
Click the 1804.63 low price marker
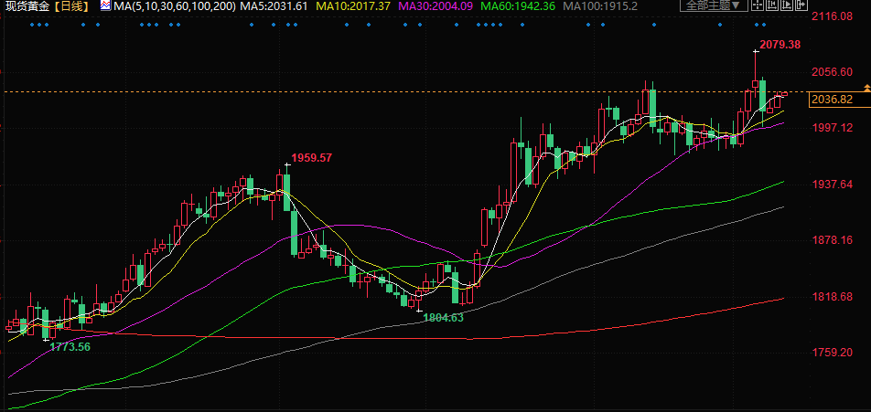(443, 318)
